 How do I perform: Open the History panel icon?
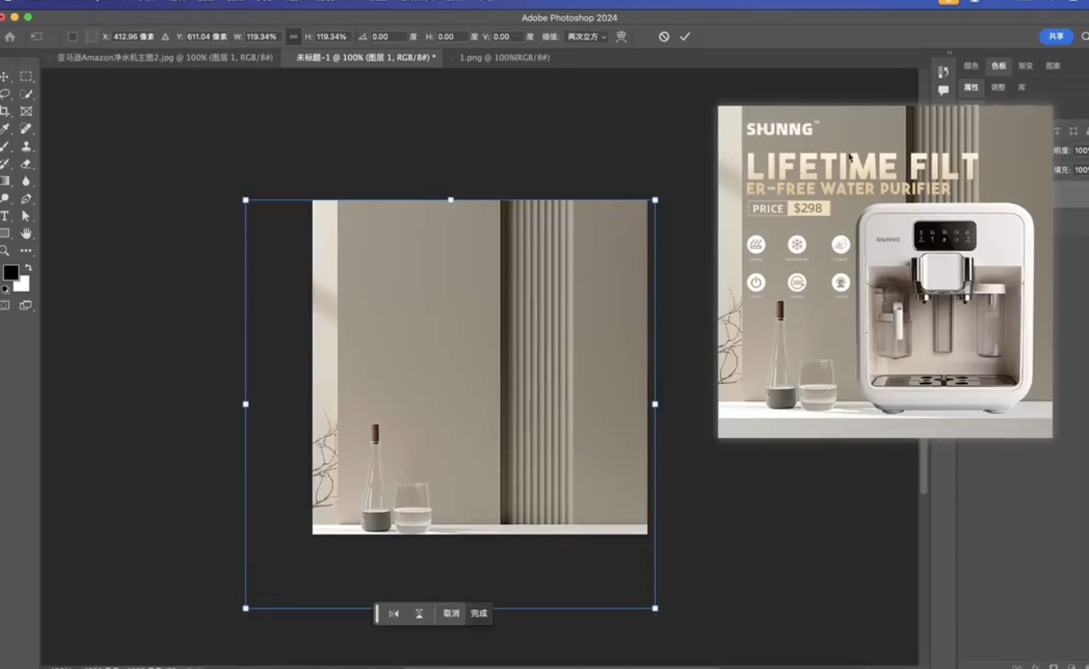click(x=943, y=72)
